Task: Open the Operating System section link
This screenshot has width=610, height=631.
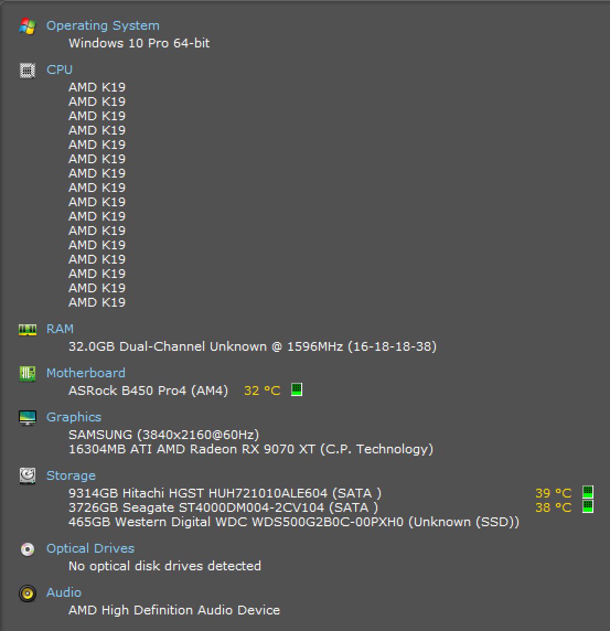Action: [x=103, y=26]
